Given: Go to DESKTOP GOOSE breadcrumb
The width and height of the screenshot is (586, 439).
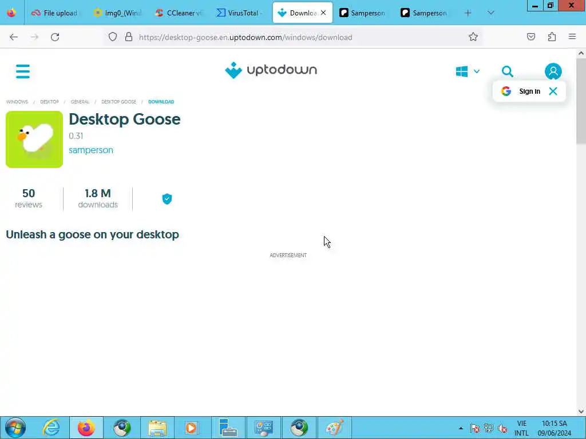Looking at the screenshot, I should tap(119, 102).
